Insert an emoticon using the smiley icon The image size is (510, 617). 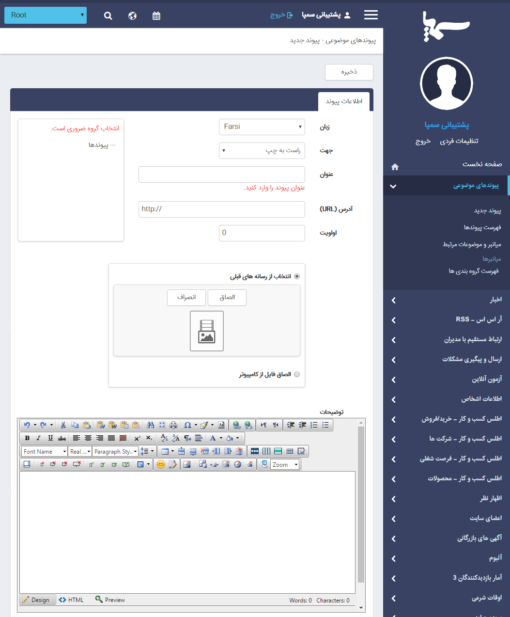[161, 464]
